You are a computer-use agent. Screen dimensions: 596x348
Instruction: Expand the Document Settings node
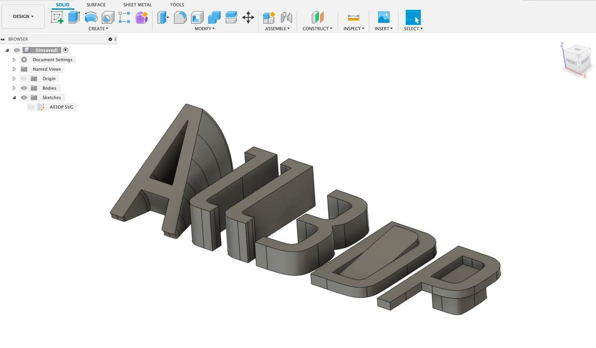point(14,60)
